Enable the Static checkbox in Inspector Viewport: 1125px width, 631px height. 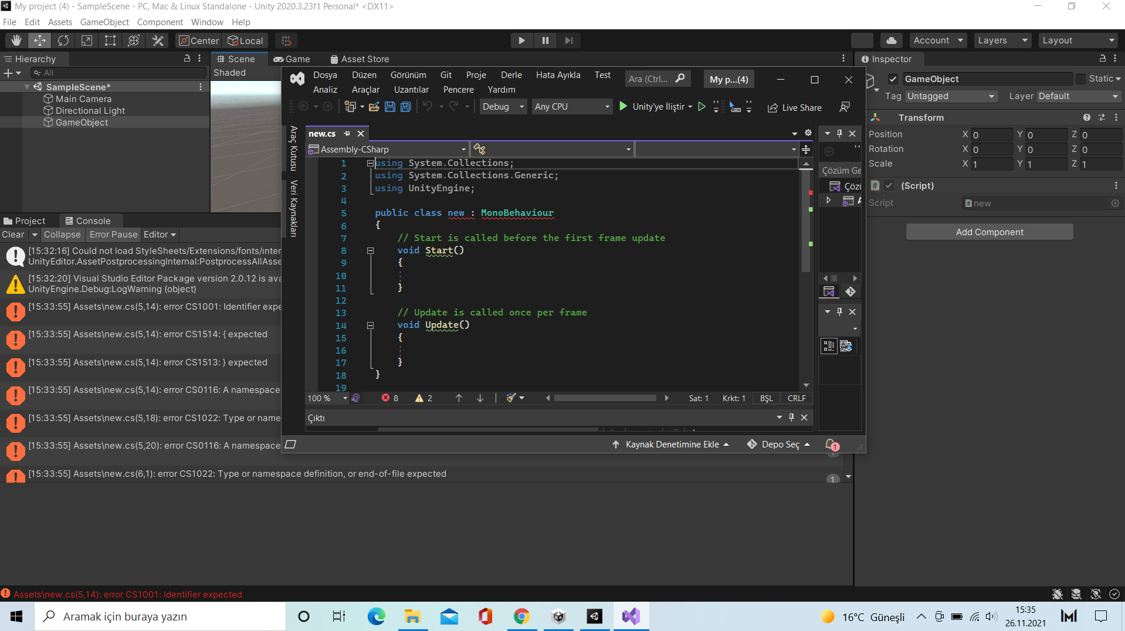coord(1080,79)
